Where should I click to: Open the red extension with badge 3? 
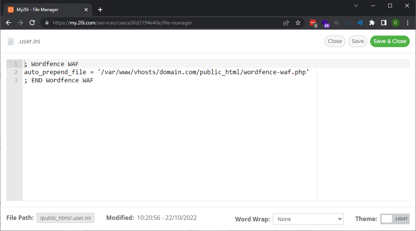tap(313, 23)
